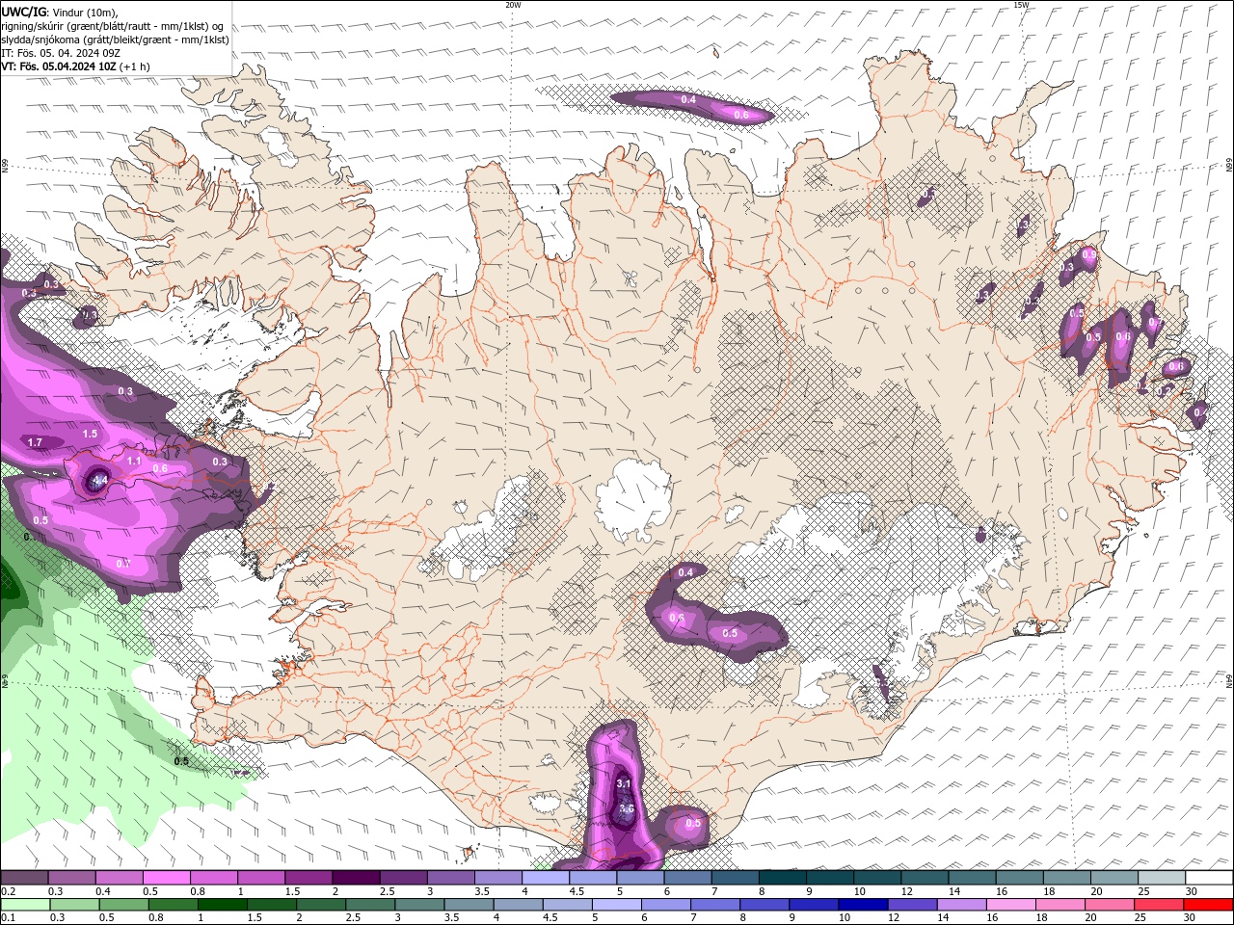Pick the dark magenta 1.5 snow swatch
This screenshot has height=925, width=1234.
pos(308,878)
